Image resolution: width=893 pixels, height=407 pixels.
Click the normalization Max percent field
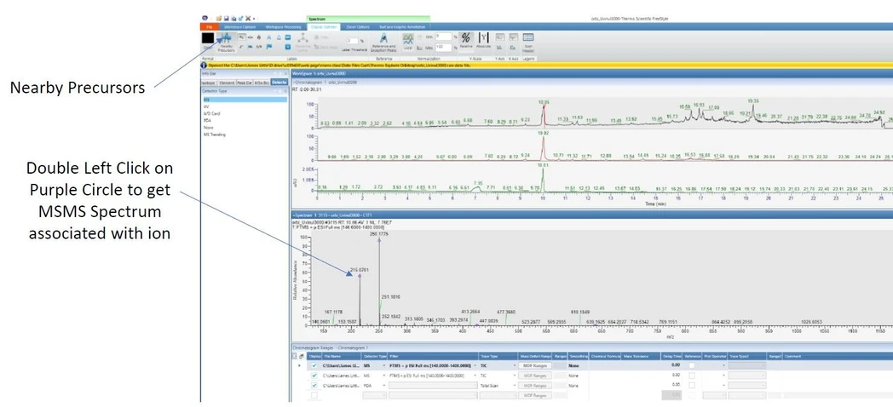point(444,47)
